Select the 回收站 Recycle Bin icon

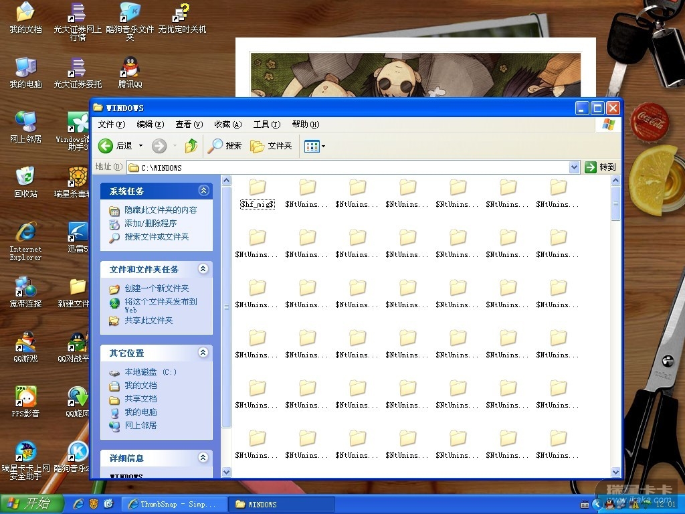pos(25,181)
